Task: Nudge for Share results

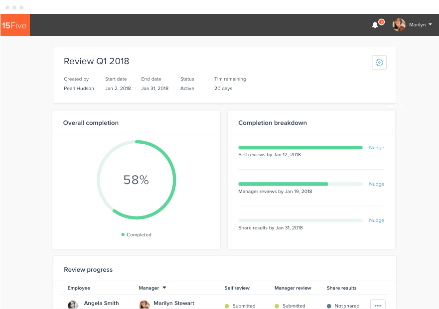Action: (376, 220)
